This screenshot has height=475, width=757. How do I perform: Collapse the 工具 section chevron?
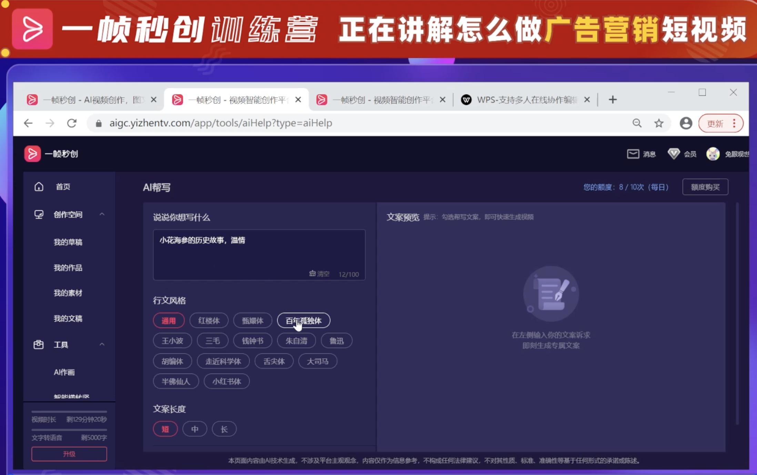(x=102, y=344)
